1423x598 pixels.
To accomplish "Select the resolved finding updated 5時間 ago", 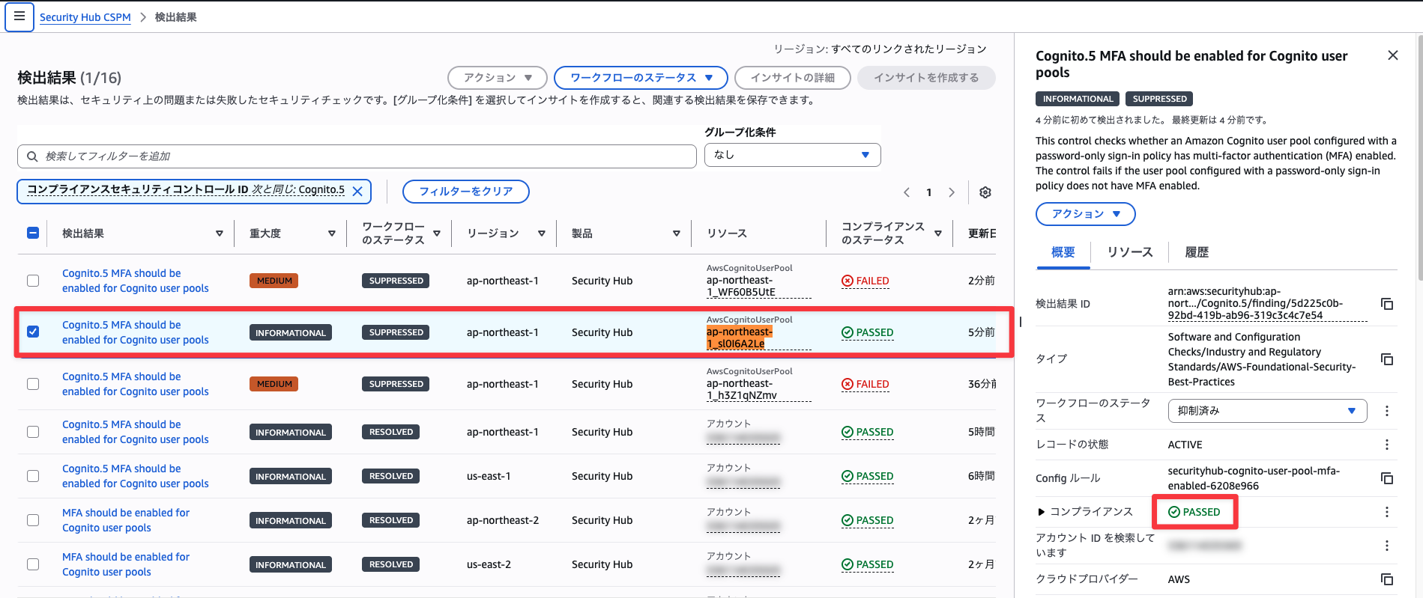I will pos(33,432).
